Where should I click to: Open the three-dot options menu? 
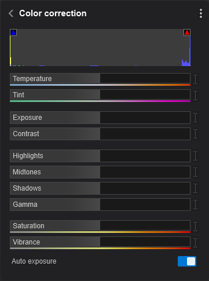pyautogui.click(x=201, y=13)
